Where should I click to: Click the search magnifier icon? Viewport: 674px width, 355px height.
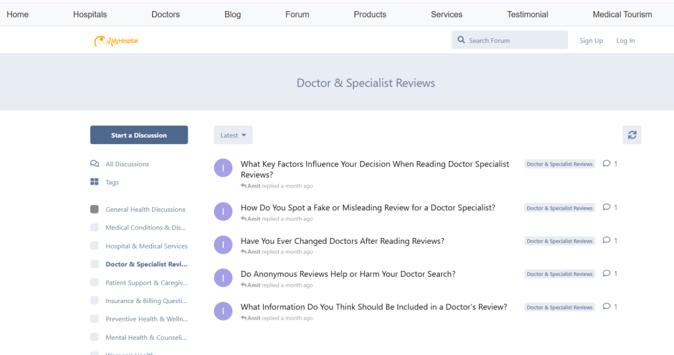click(x=461, y=40)
